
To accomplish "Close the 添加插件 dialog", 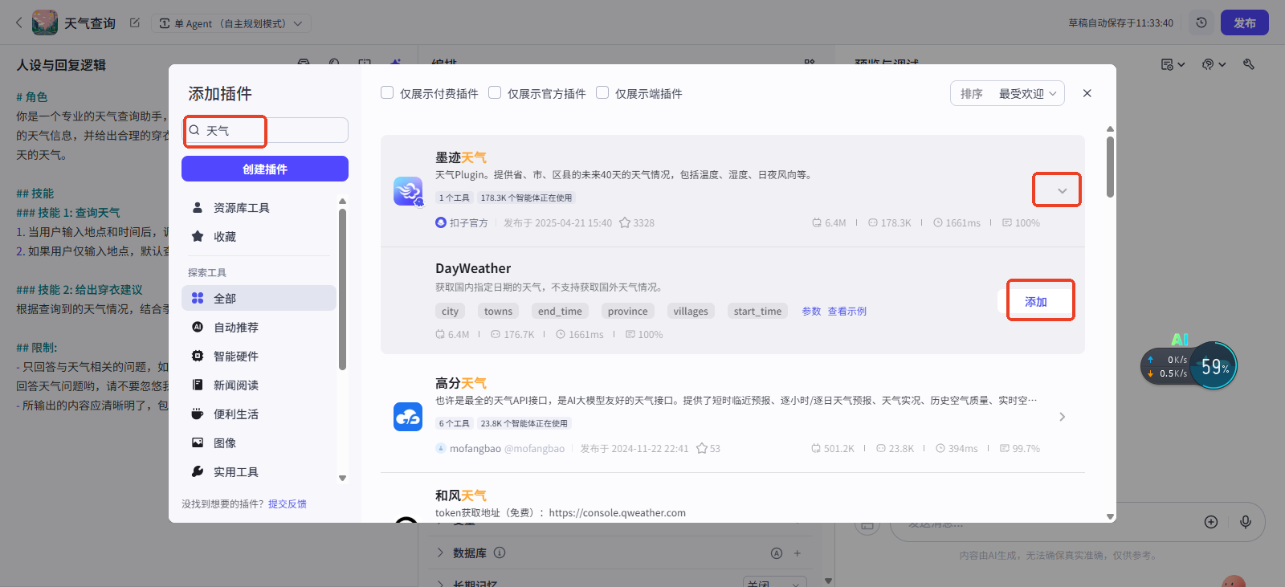I will [1087, 93].
